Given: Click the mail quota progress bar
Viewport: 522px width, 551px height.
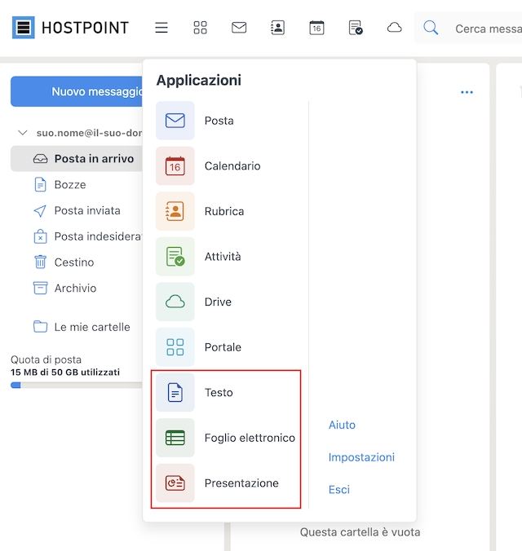Looking at the screenshot, I should [x=77, y=386].
